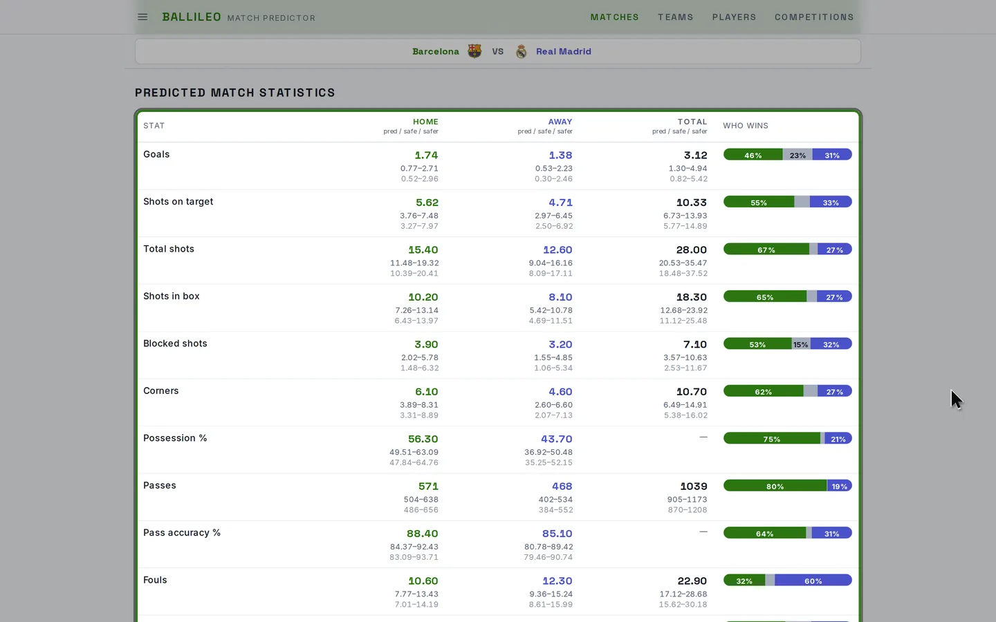
Task: Click the Real Madrid club crest
Action: tap(521, 51)
